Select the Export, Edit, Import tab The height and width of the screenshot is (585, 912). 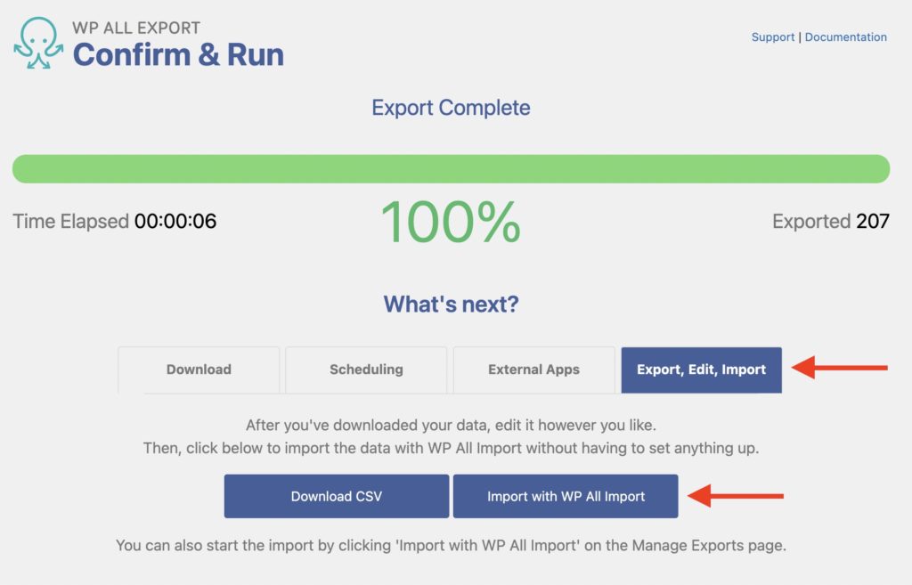tap(701, 370)
